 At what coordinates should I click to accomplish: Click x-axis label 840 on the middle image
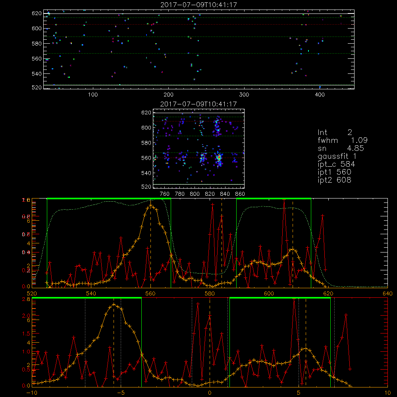coord(225,194)
